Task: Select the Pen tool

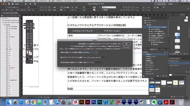Action: pyautogui.click(x=28, y=34)
